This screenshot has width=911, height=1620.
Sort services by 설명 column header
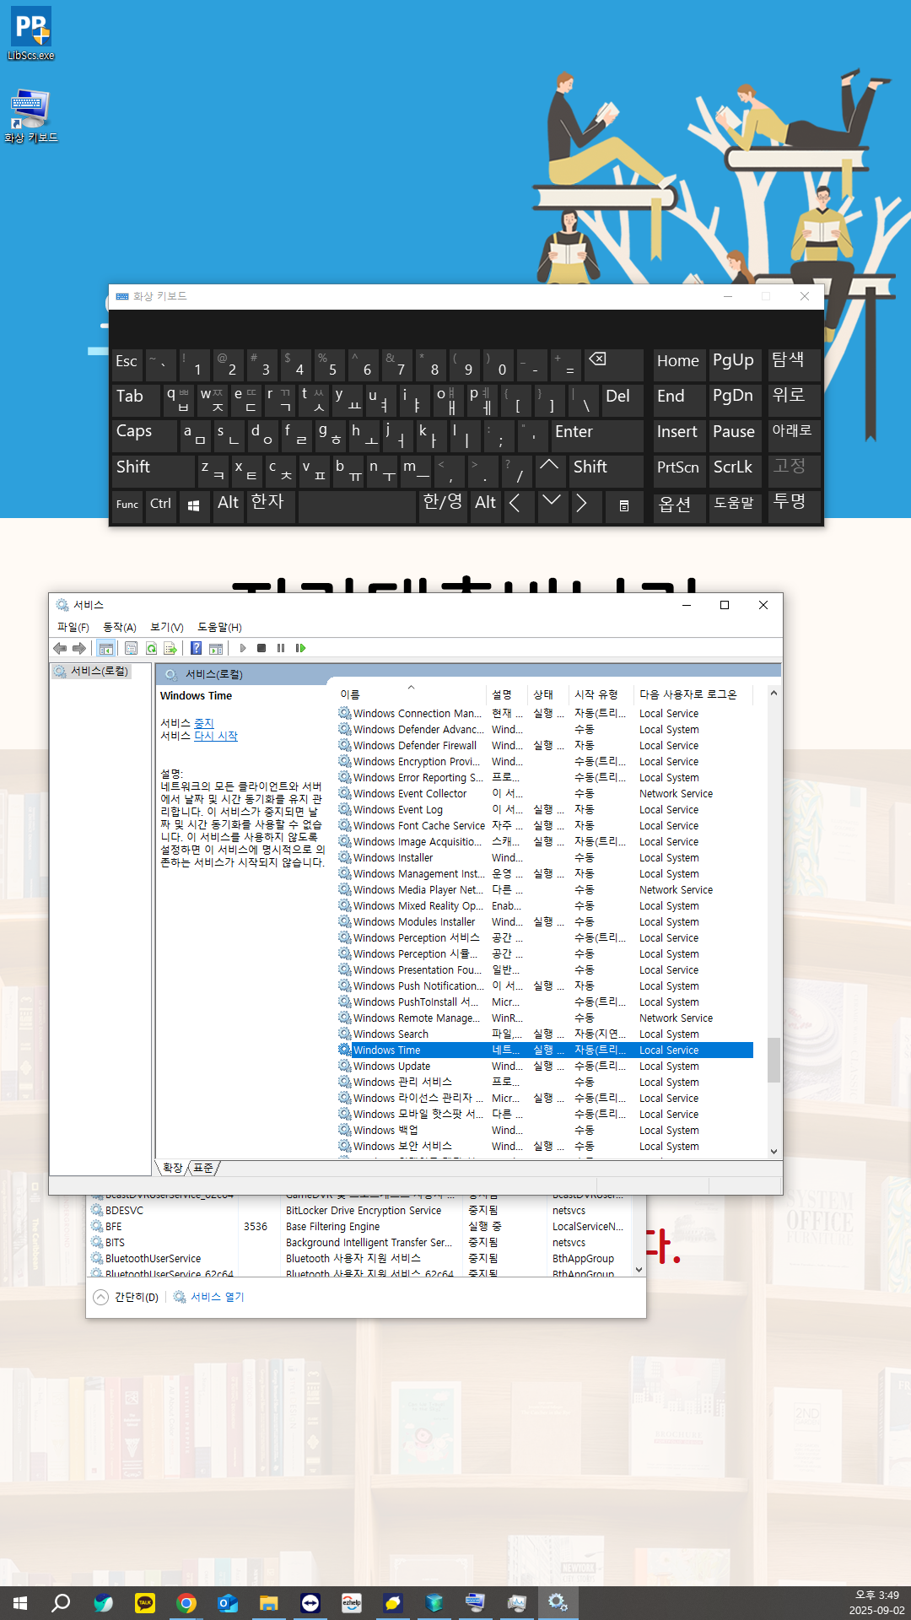pos(508,694)
